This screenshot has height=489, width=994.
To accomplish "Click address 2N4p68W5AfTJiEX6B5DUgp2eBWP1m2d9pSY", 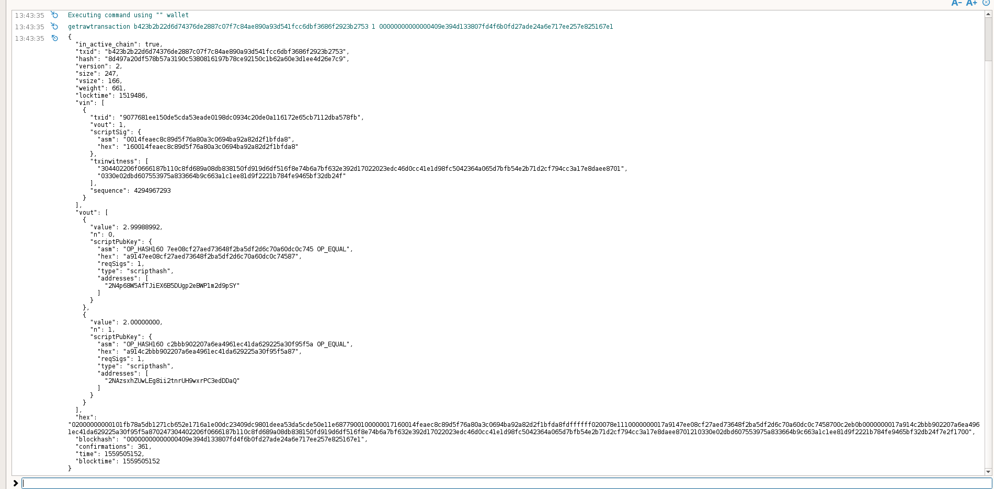I will tap(172, 286).
